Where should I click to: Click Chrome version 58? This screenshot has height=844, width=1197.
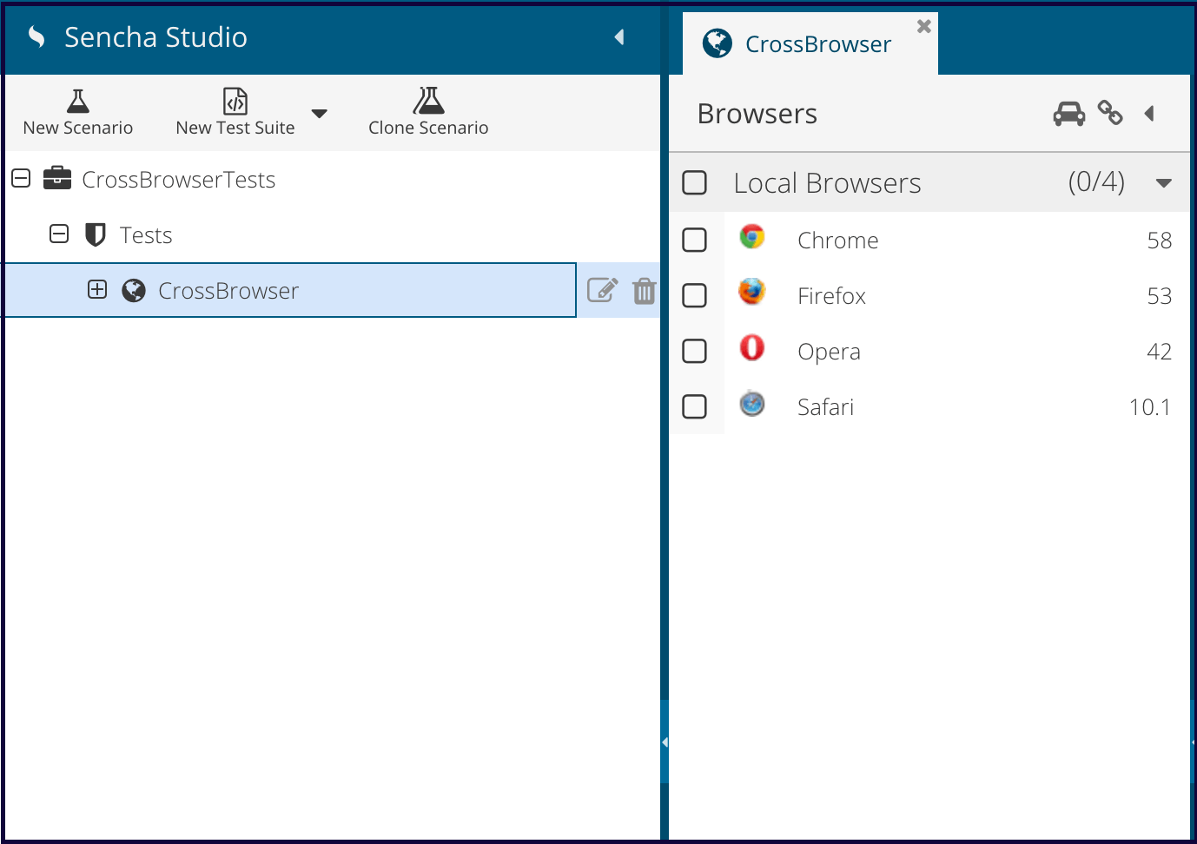click(1160, 241)
